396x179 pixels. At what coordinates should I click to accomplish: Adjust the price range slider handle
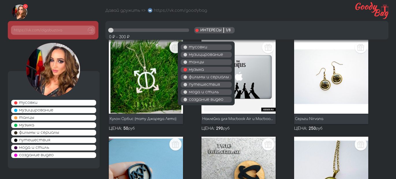(111, 30)
